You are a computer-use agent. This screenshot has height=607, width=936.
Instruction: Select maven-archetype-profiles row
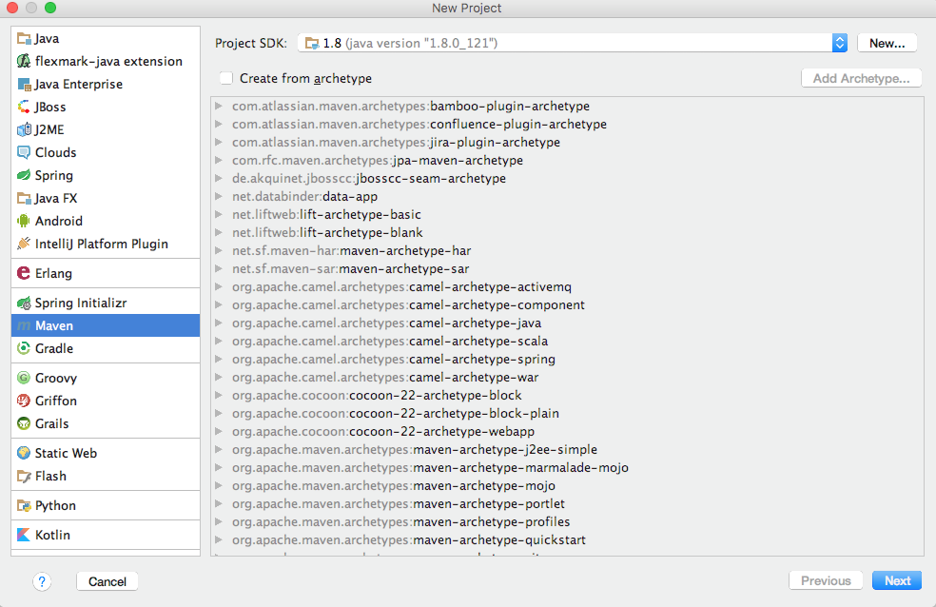click(567, 521)
